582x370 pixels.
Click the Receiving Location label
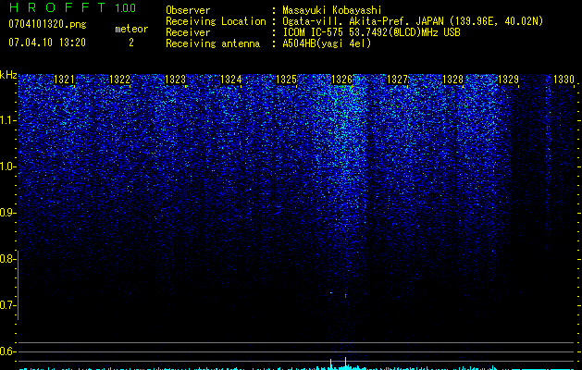click(216, 21)
